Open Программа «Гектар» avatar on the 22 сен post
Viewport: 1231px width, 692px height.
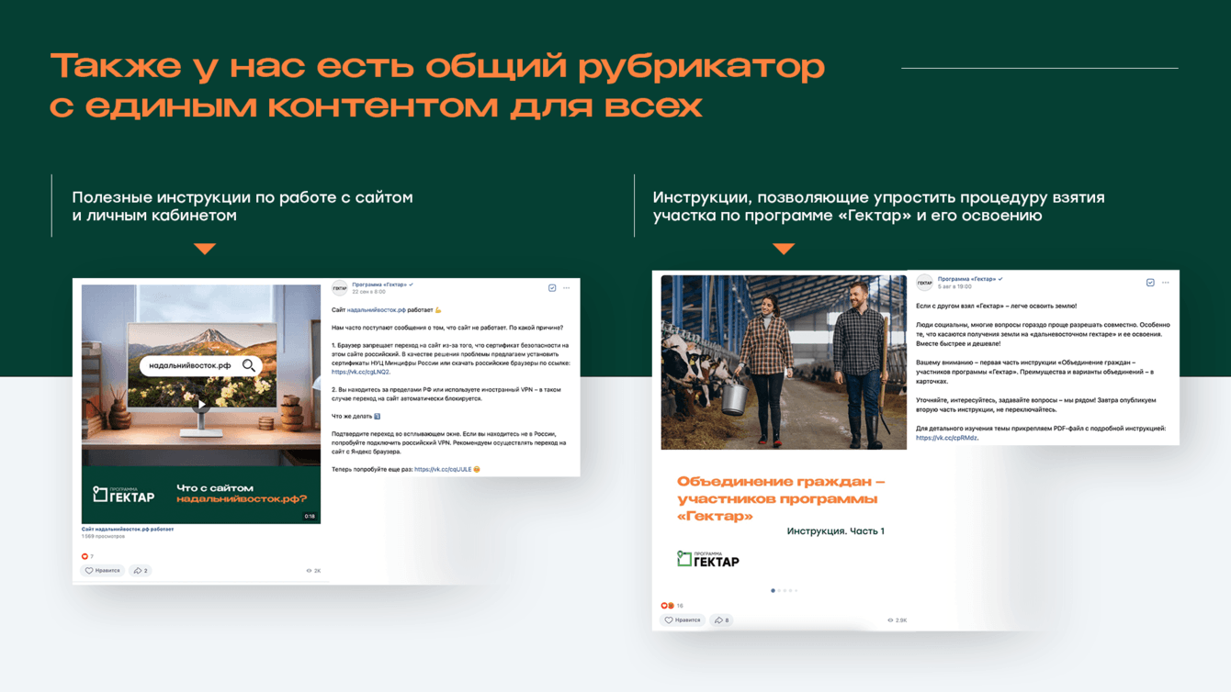point(340,288)
